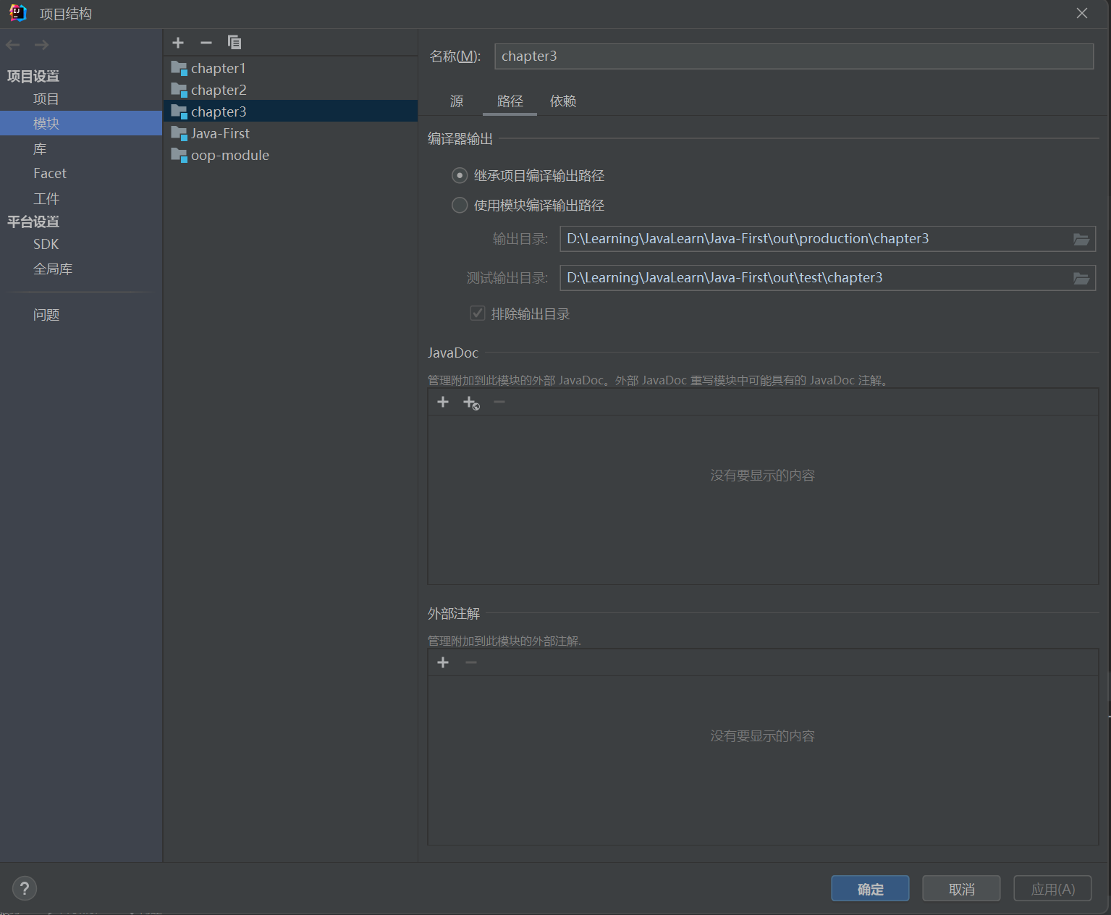Viewport: 1111px width, 915px height.
Task: Select the chapter2 module
Action: click(x=291, y=90)
